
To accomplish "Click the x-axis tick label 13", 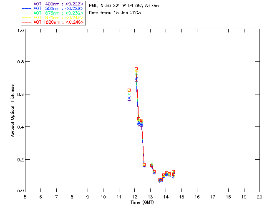I will tap(150, 197).
